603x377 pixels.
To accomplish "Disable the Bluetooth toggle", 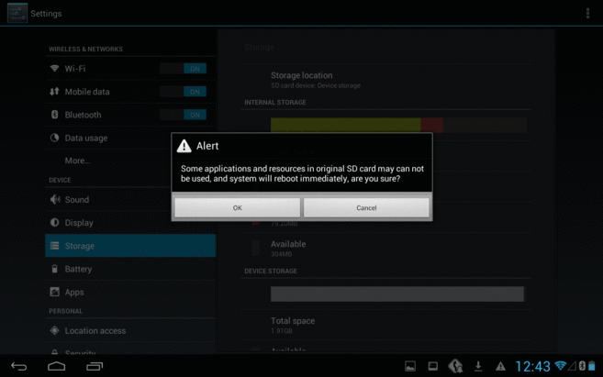I will click(x=183, y=115).
